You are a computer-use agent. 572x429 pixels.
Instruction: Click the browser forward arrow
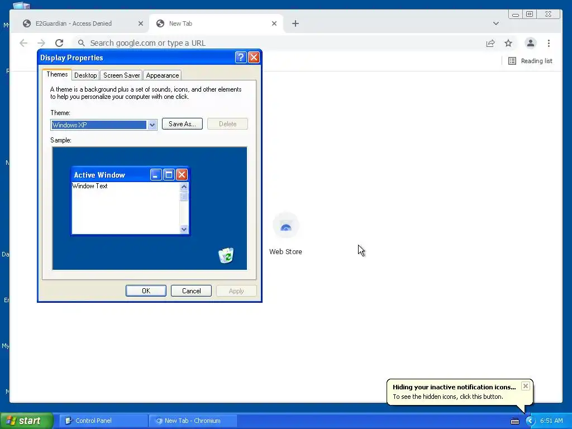click(41, 43)
